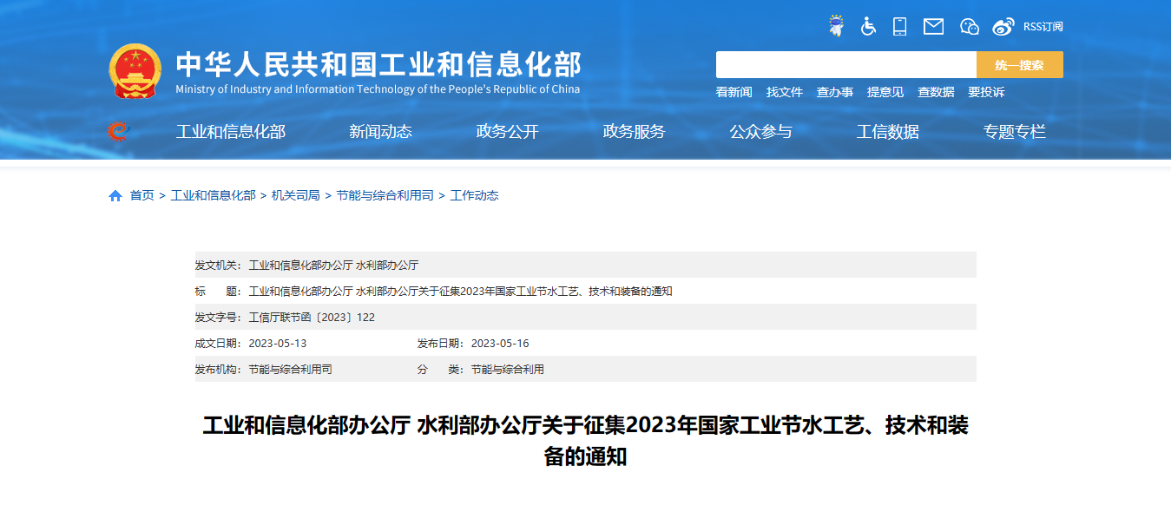Click the wheelchair accessibility icon
Image resolution: width=1171 pixels, height=525 pixels.
click(x=868, y=26)
